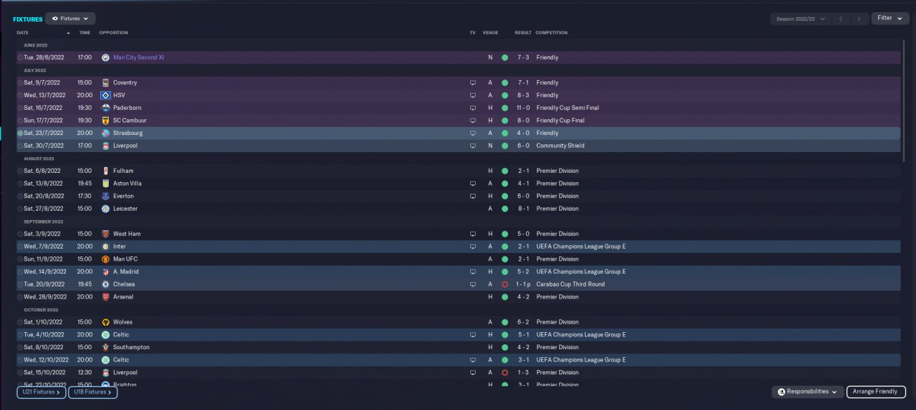Click the West Ham club crest

105,234
